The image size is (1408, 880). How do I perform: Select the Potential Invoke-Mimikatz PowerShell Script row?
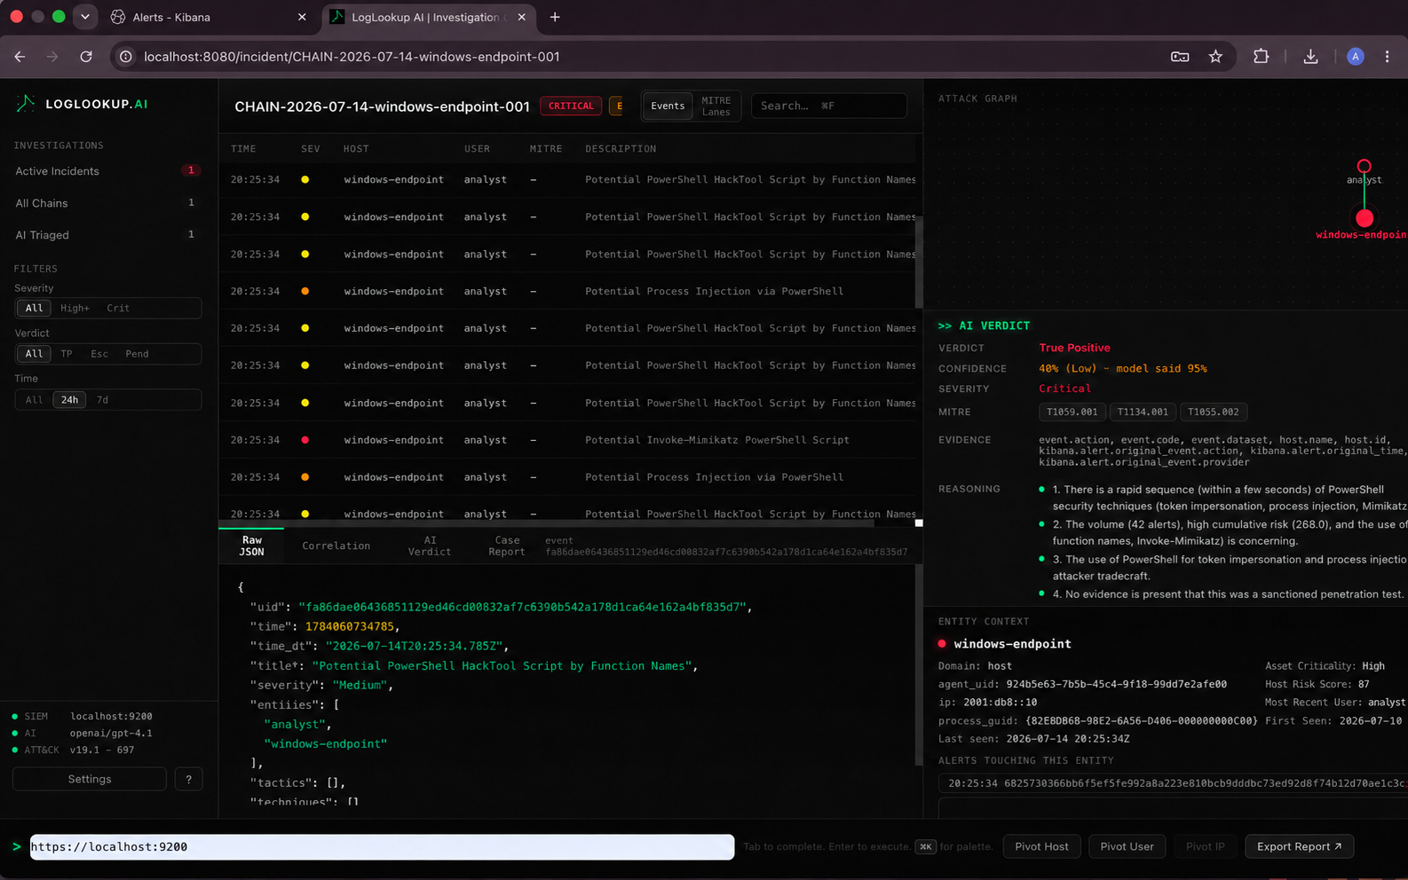click(568, 440)
